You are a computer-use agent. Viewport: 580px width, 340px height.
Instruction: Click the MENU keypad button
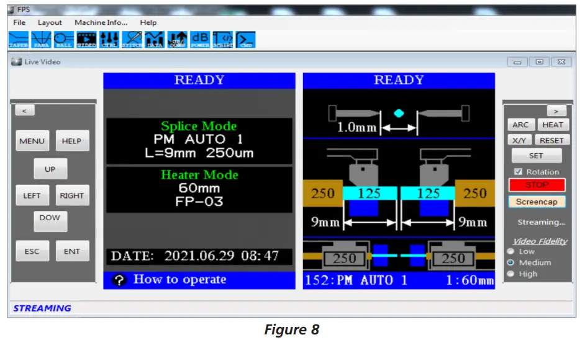pos(32,141)
